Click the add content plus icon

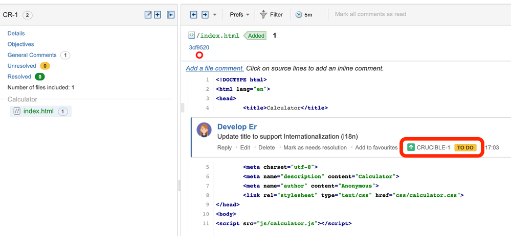[x=158, y=15]
